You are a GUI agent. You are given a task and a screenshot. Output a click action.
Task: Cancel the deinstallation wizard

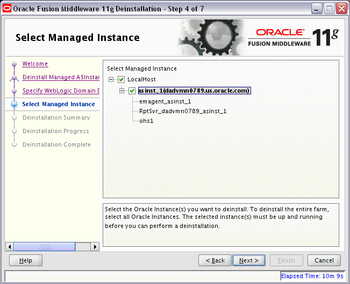pos(324,260)
